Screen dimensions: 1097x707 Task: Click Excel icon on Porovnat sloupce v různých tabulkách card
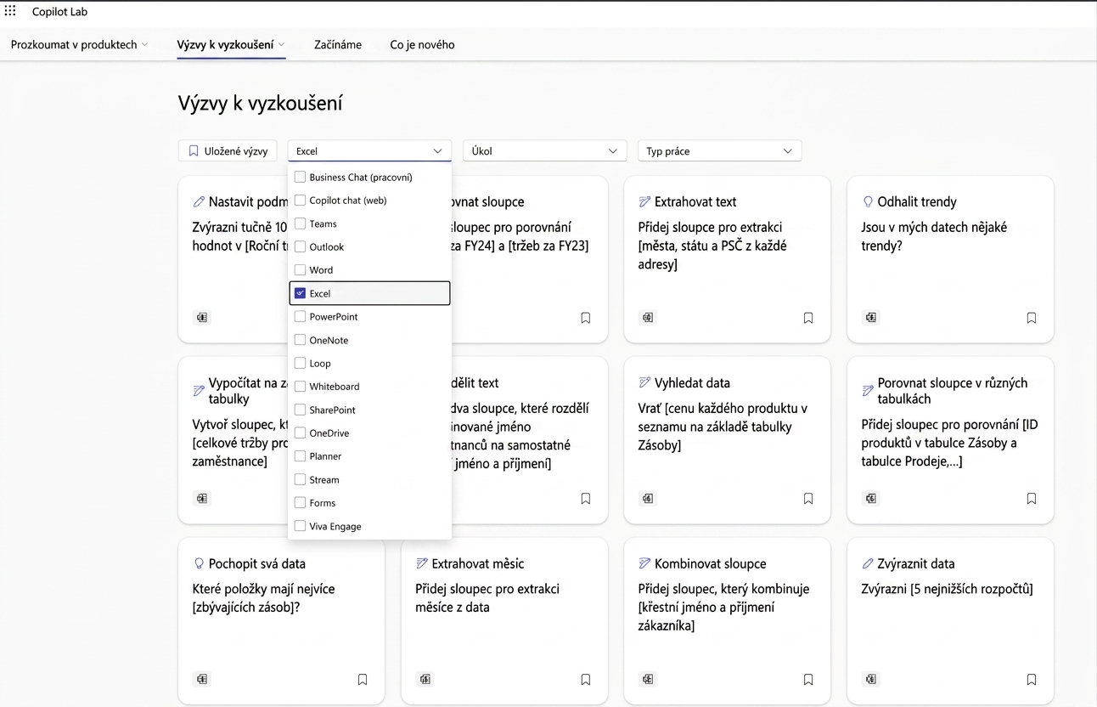871,498
